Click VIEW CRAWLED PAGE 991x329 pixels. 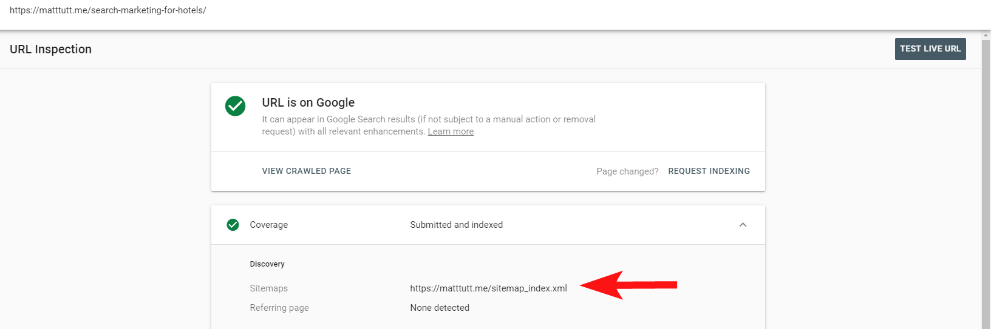[306, 171]
